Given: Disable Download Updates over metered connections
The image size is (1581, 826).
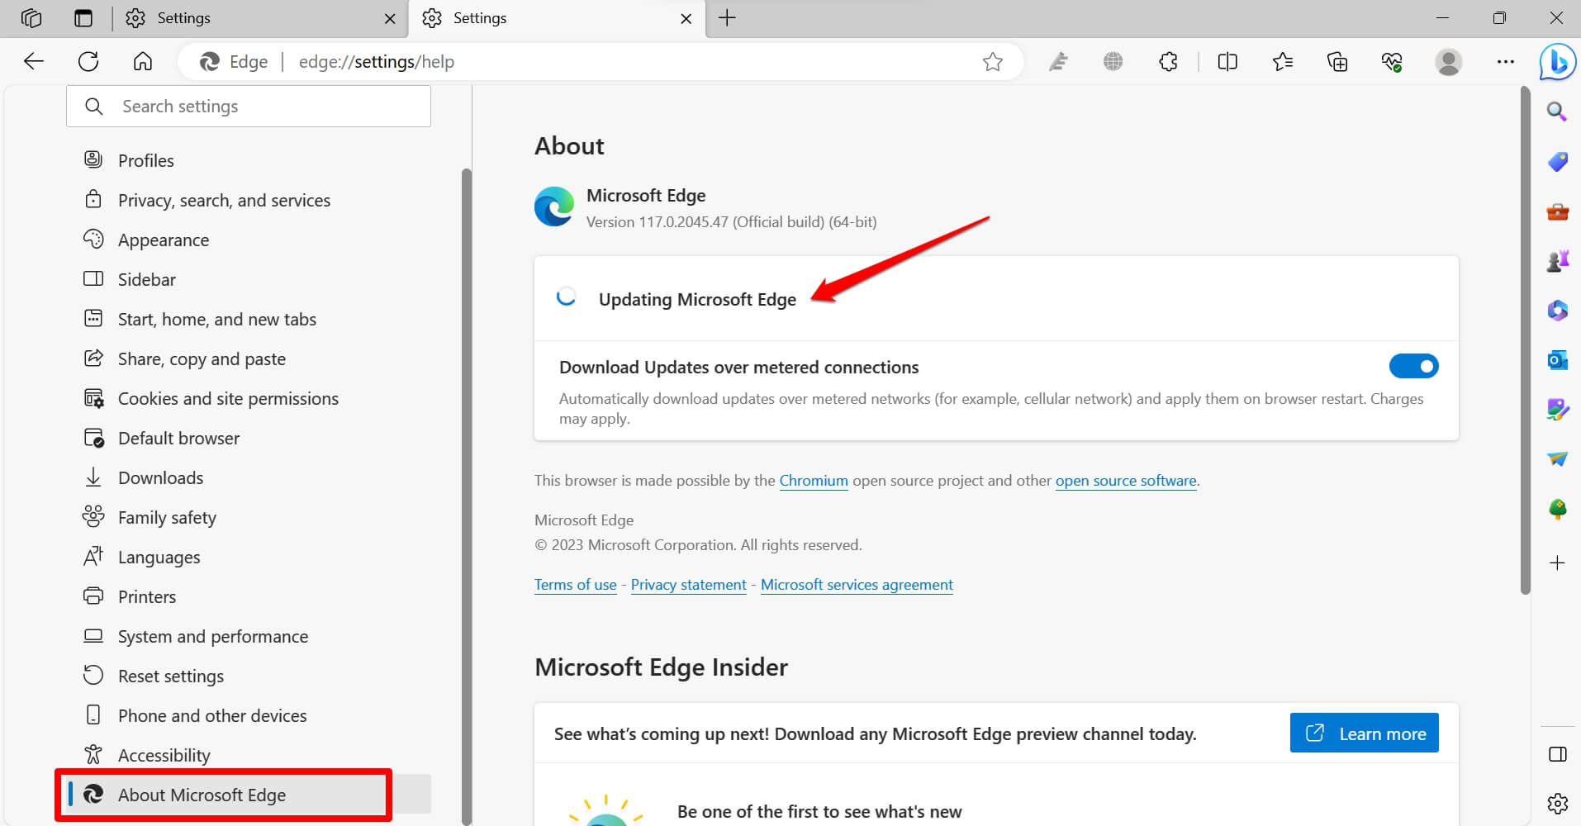Looking at the screenshot, I should 1413,366.
